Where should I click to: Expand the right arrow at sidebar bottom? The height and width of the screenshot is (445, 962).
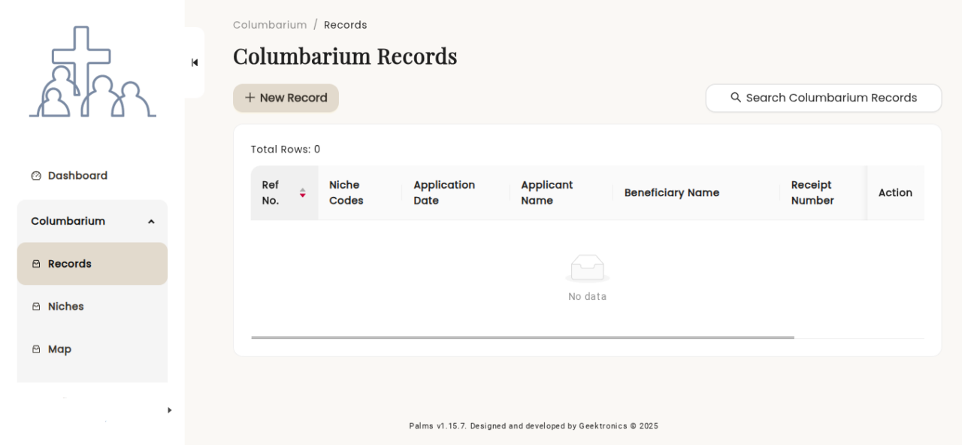(169, 410)
